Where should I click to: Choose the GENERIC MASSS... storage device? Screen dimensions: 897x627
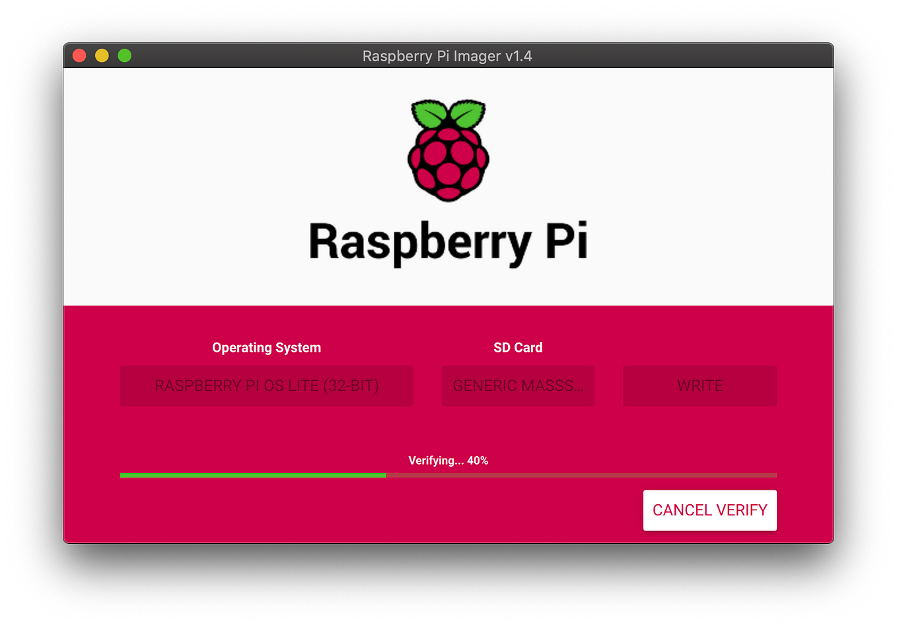518,385
